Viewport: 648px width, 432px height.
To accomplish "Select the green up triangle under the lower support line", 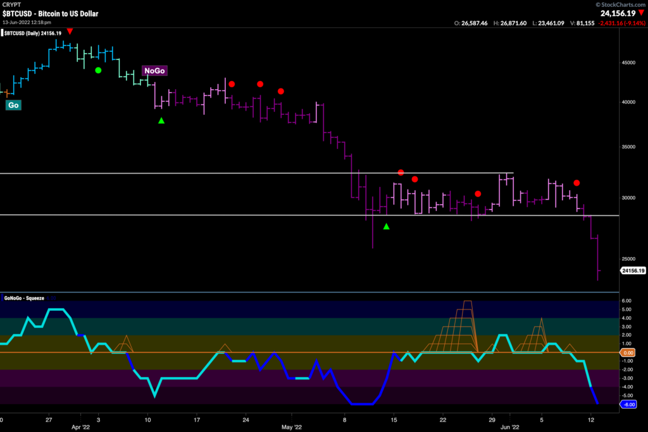I will (x=387, y=226).
